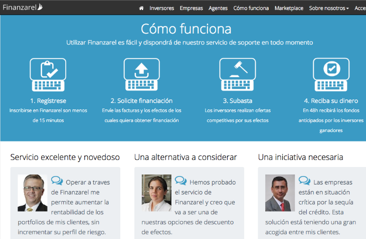This screenshot has height=239, width=366.
Task: Select the Cómo funciona nav item
Action: coord(251,8)
